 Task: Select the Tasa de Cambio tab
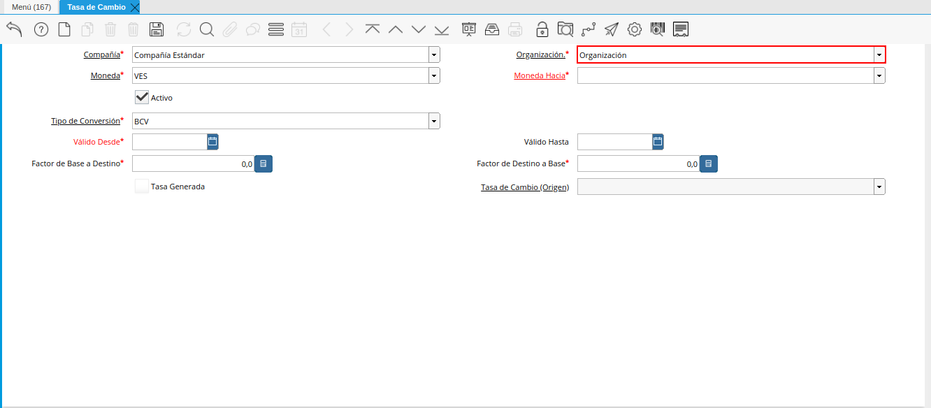[96, 7]
